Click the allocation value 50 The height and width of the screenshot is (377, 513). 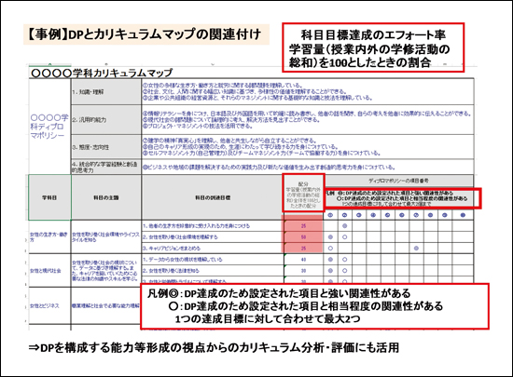coord(304,237)
